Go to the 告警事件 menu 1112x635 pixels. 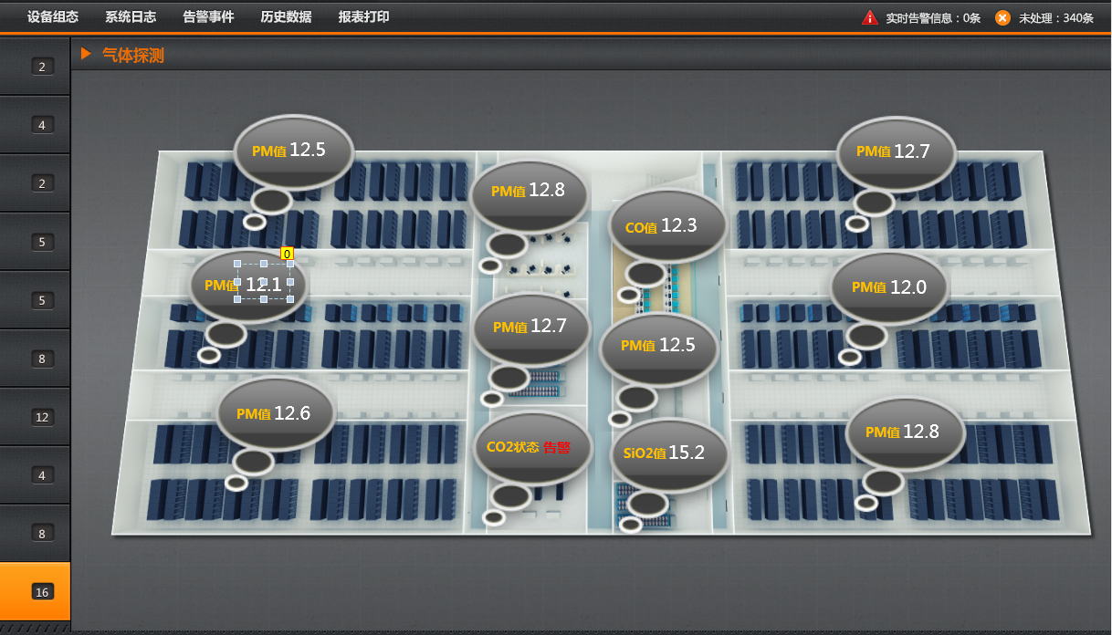pyautogui.click(x=208, y=17)
